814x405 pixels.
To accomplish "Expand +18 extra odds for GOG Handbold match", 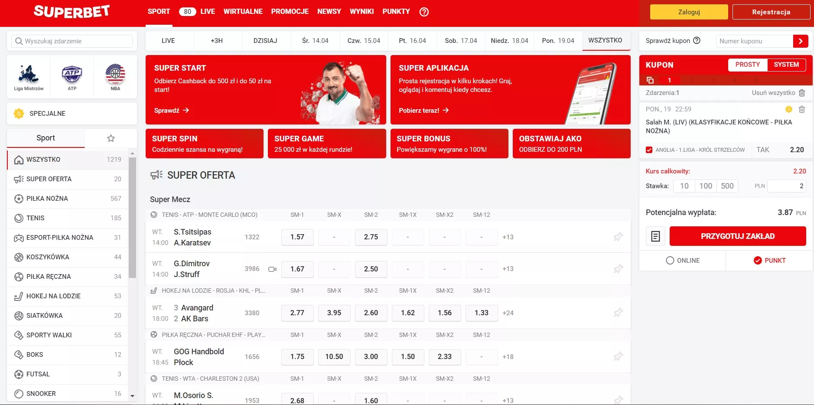I will pyautogui.click(x=508, y=357).
